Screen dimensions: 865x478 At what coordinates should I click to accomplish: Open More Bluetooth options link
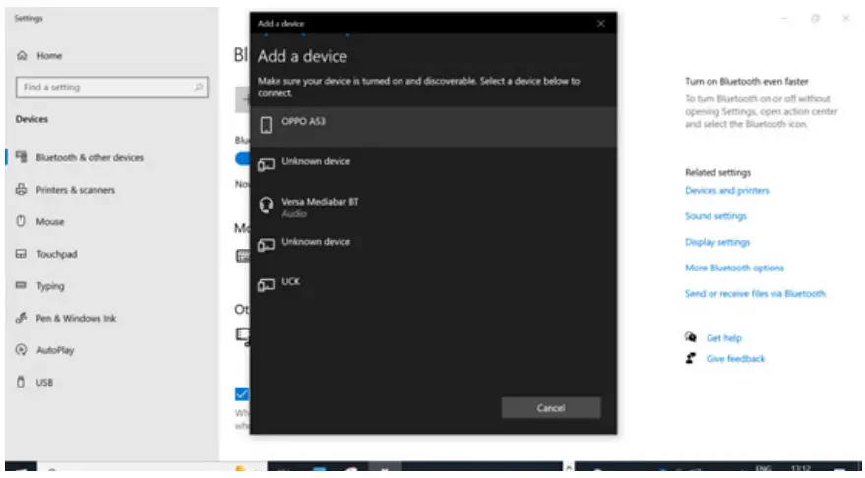[x=734, y=268]
